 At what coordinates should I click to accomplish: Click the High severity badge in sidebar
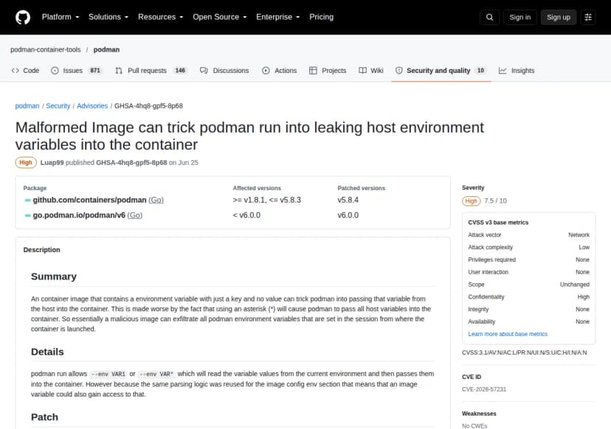coord(471,201)
